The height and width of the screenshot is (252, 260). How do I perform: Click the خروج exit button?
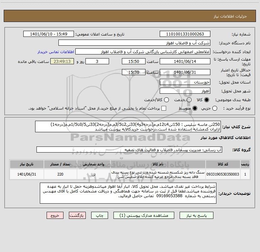point(55,215)
